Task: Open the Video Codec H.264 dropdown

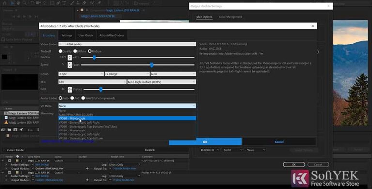Action: click(x=127, y=44)
